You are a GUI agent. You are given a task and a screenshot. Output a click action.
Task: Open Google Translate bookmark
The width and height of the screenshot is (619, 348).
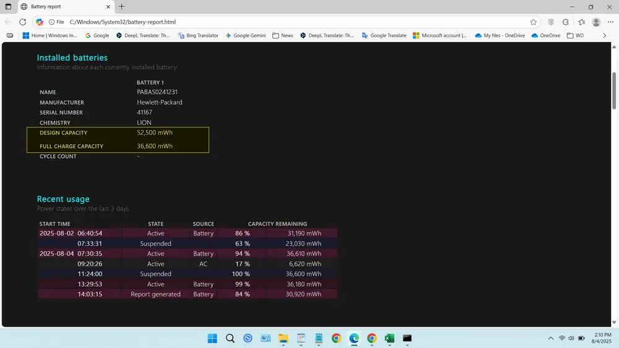click(x=384, y=35)
